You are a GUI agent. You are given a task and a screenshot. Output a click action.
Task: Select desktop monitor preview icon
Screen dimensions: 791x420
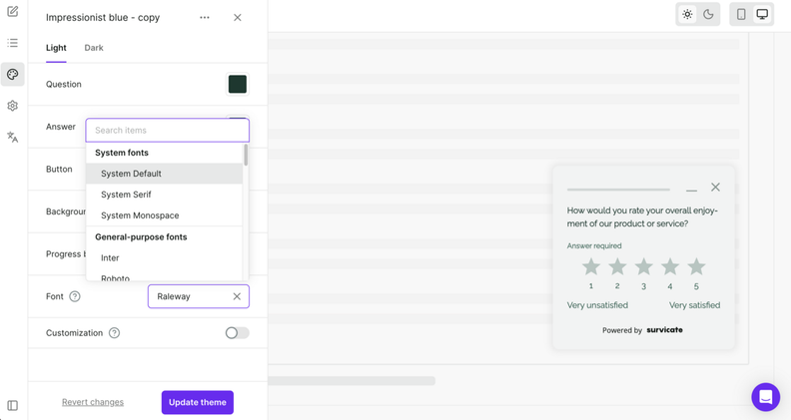[x=762, y=14]
